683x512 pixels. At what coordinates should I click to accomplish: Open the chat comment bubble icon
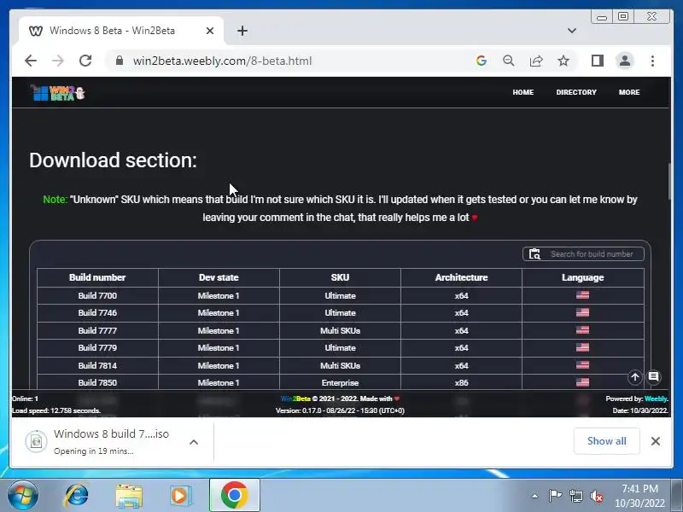point(653,377)
